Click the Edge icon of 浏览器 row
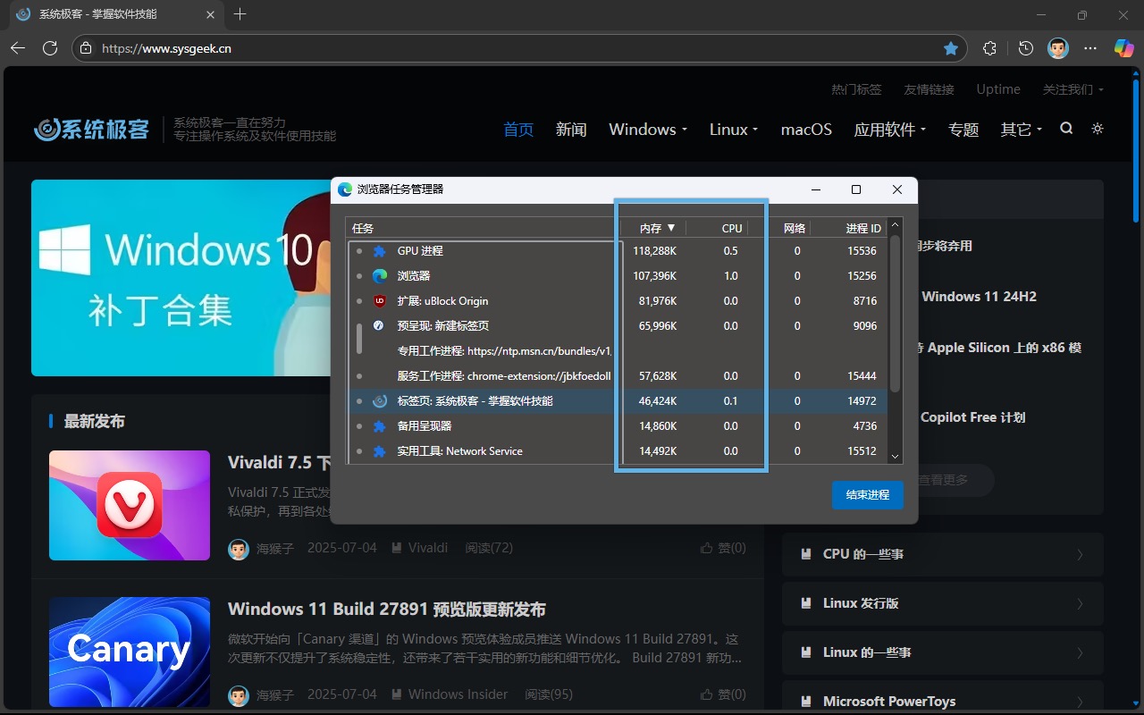This screenshot has width=1144, height=715. coord(379,276)
